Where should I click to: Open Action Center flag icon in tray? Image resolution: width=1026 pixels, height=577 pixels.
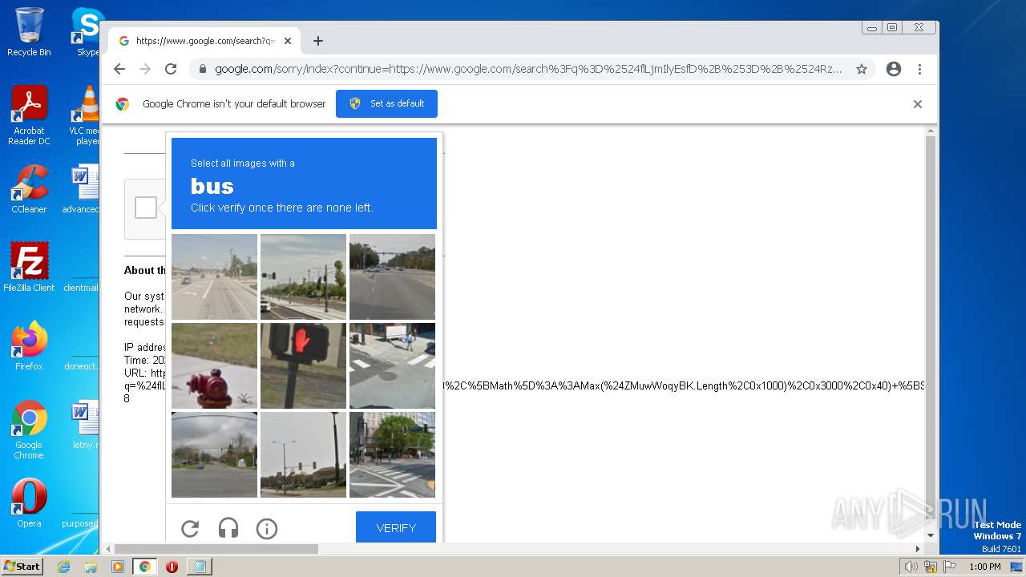[x=951, y=567]
